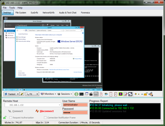Select the Desktop tab
This screenshot has height=126, width=165.
click(8, 13)
